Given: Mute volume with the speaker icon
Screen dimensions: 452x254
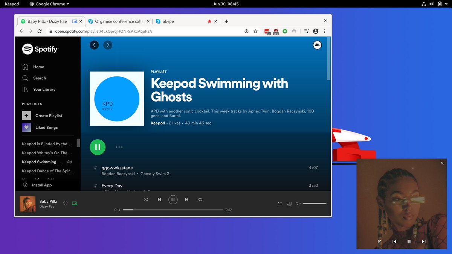Looking at the screenshot, I should [x=298, y=204].
